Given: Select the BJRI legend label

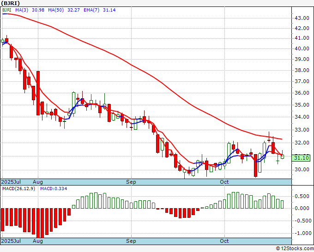Looking at the screenshot, I should (6, 10).
